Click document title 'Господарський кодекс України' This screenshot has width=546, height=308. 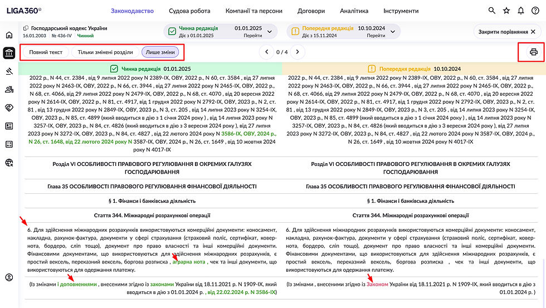point(69,28)
